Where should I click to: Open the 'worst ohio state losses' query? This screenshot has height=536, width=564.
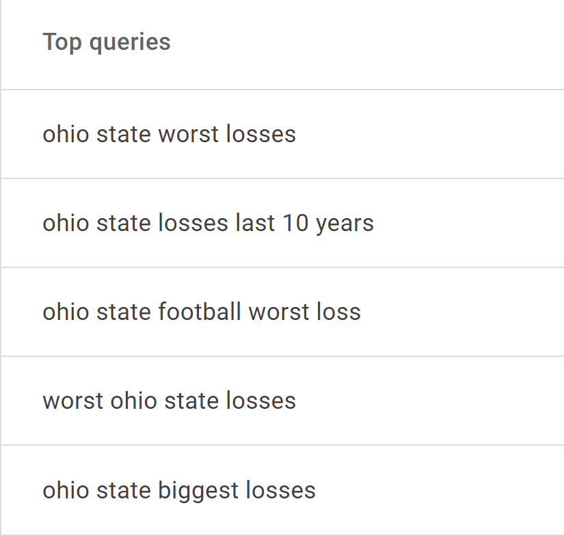click(170, 401)
